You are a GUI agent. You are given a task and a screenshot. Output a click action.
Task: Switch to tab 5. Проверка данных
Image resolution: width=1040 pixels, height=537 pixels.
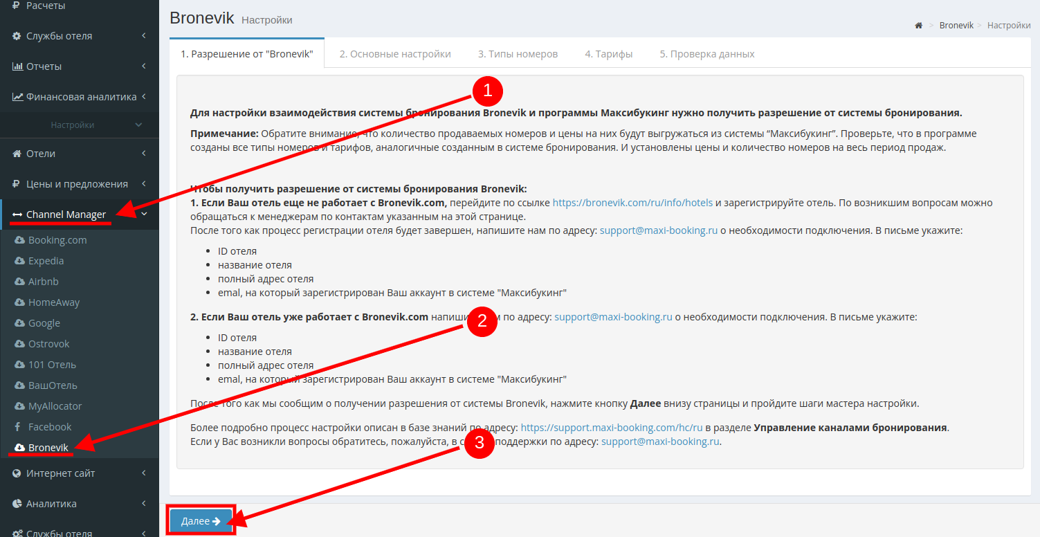click(x=707, y=53)
